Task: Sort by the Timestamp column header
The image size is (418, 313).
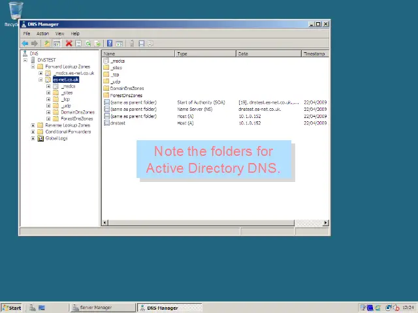Action: click(315, 53)
